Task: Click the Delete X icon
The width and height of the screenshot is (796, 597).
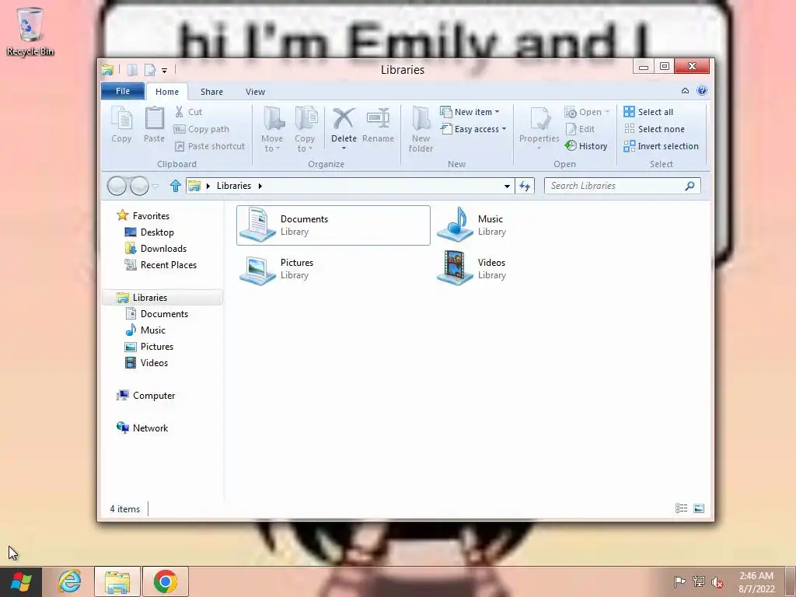Action: coord(344,118)
